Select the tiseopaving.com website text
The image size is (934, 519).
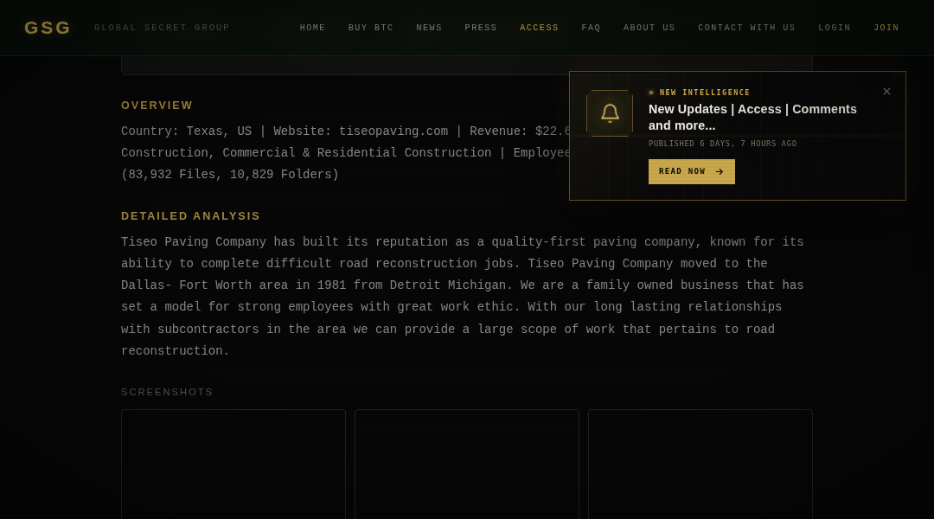point(393,131)
